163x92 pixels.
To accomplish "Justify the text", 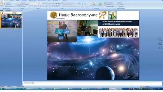I will coord(56,6).
